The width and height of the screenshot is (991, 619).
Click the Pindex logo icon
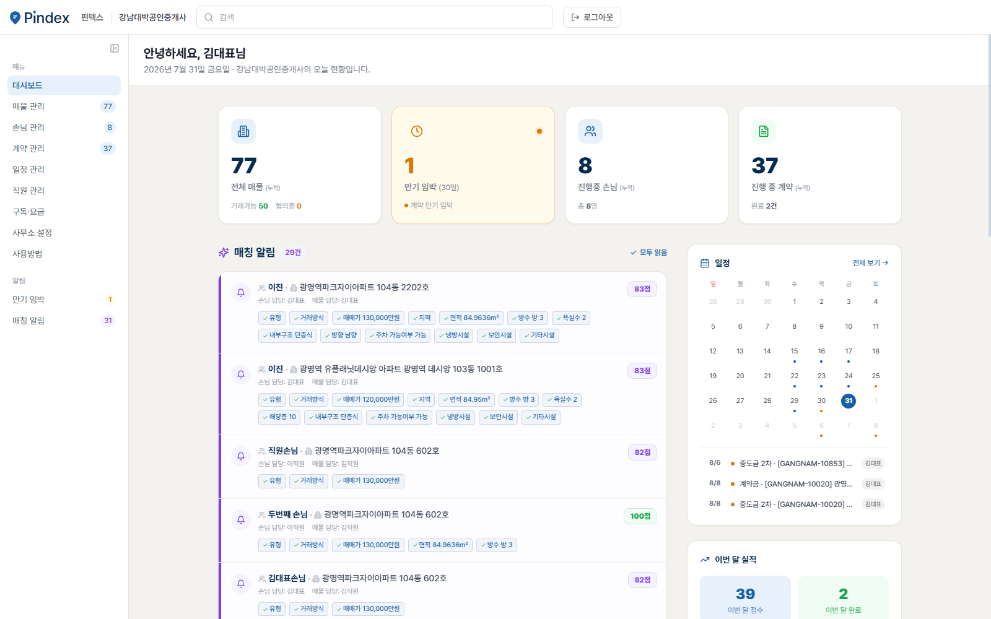[x=15, y=17]
